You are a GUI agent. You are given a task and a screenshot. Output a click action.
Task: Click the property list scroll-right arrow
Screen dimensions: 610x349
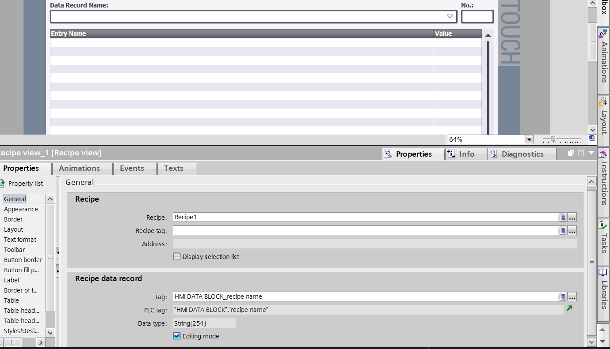pos(41,342)
